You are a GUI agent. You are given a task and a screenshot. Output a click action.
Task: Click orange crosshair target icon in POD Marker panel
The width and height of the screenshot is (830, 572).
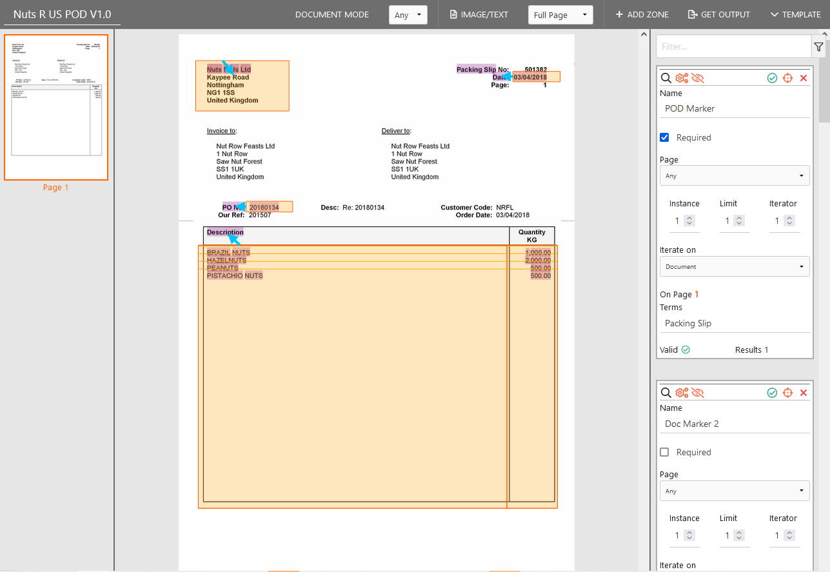tap(787, 78)
